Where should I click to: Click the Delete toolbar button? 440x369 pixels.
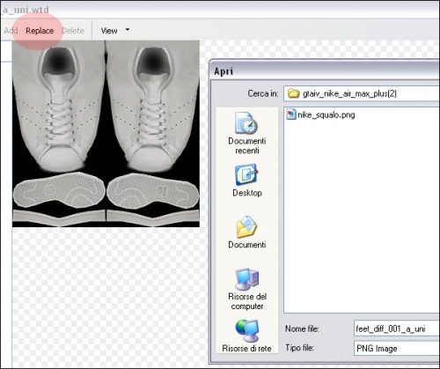(73, 31)
